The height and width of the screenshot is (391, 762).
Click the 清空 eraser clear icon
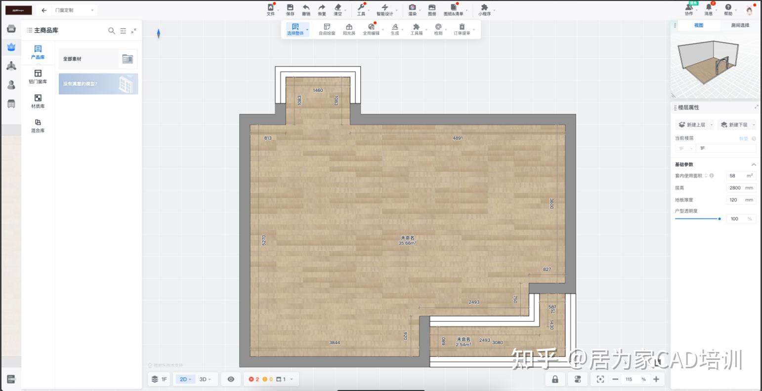coord(338,7)
